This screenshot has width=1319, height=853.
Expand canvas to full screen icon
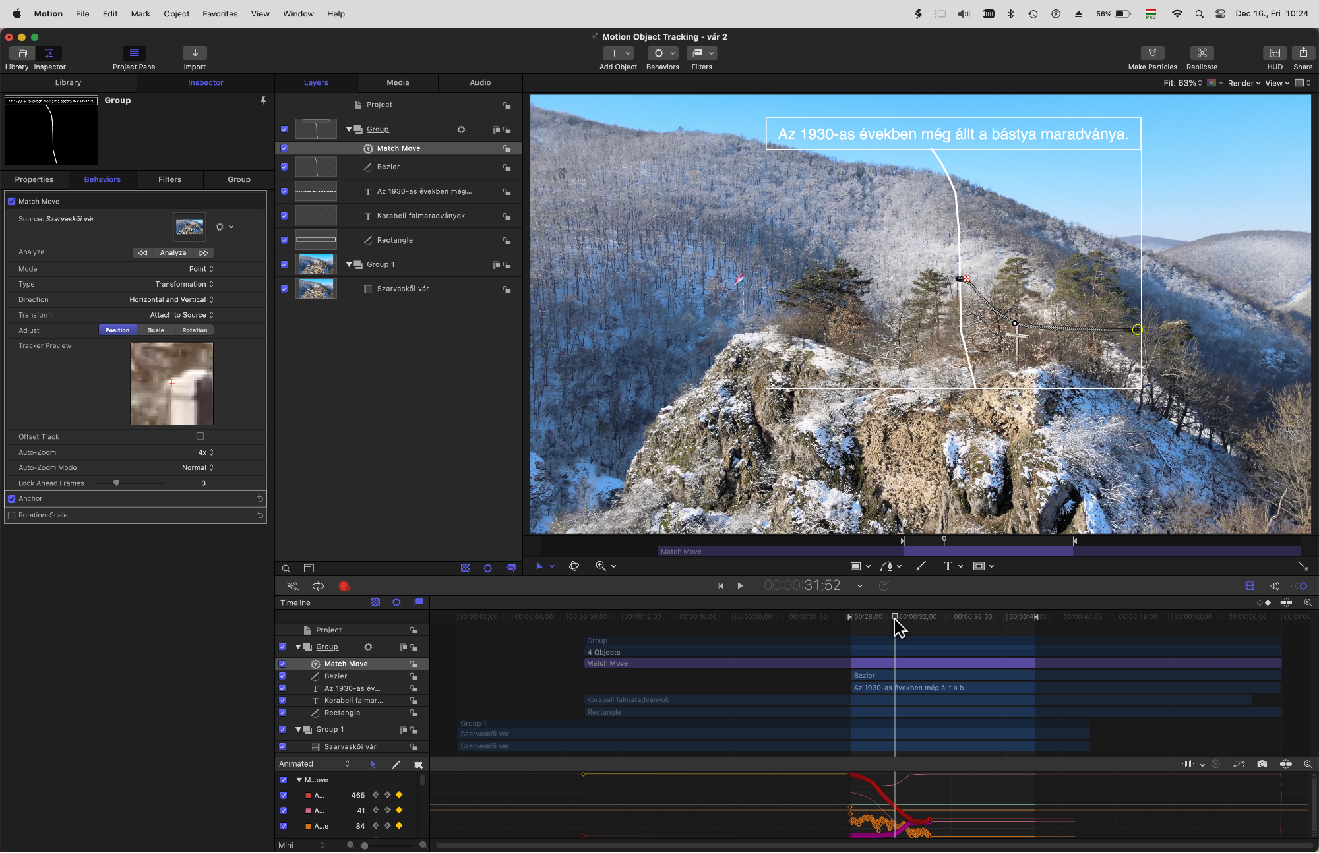(x=1303, y=566)
